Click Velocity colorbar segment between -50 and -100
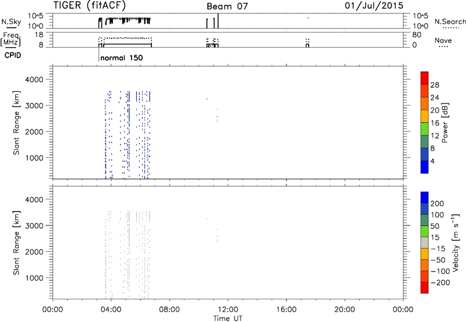 click(425, 266)
